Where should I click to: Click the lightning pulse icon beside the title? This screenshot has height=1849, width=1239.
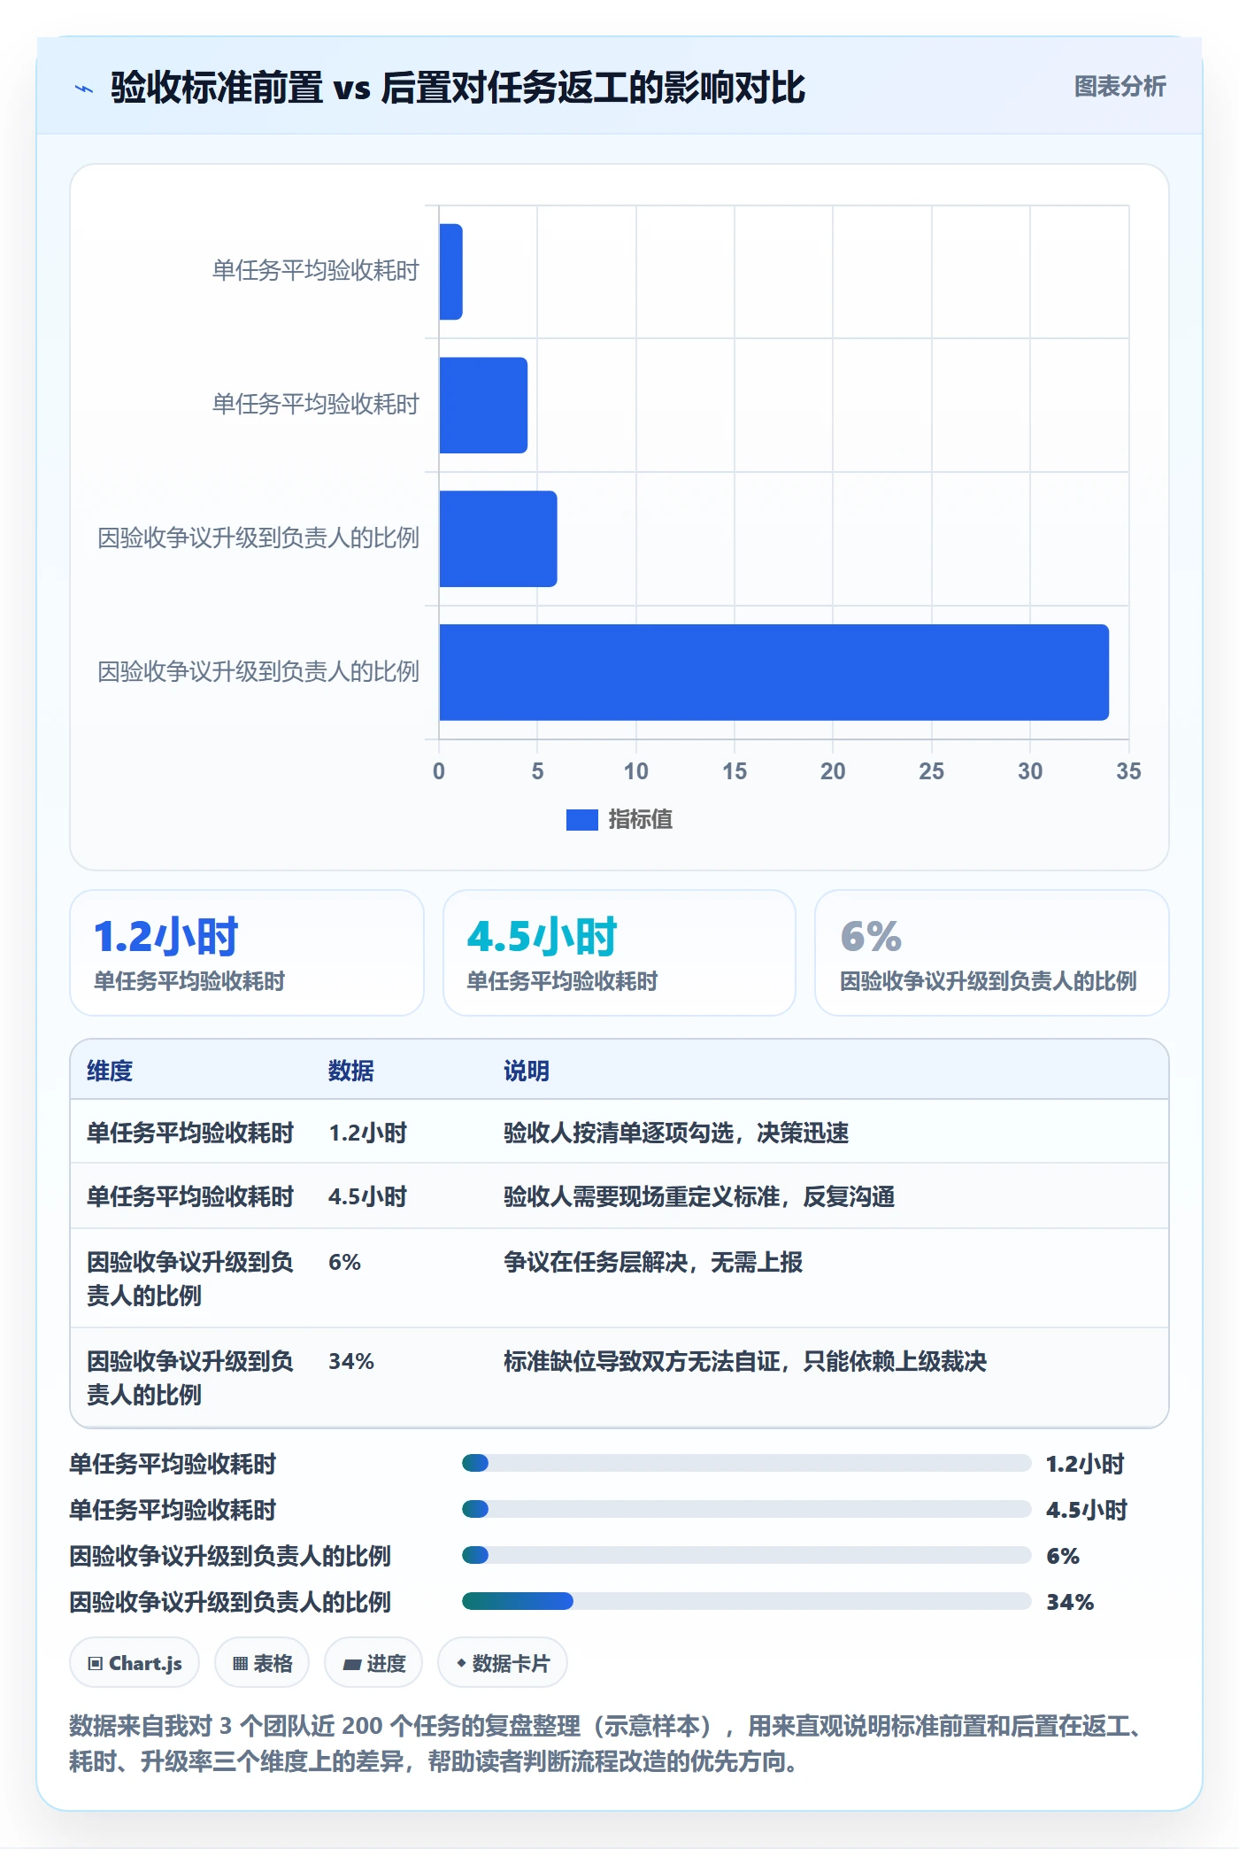(84, 89)
